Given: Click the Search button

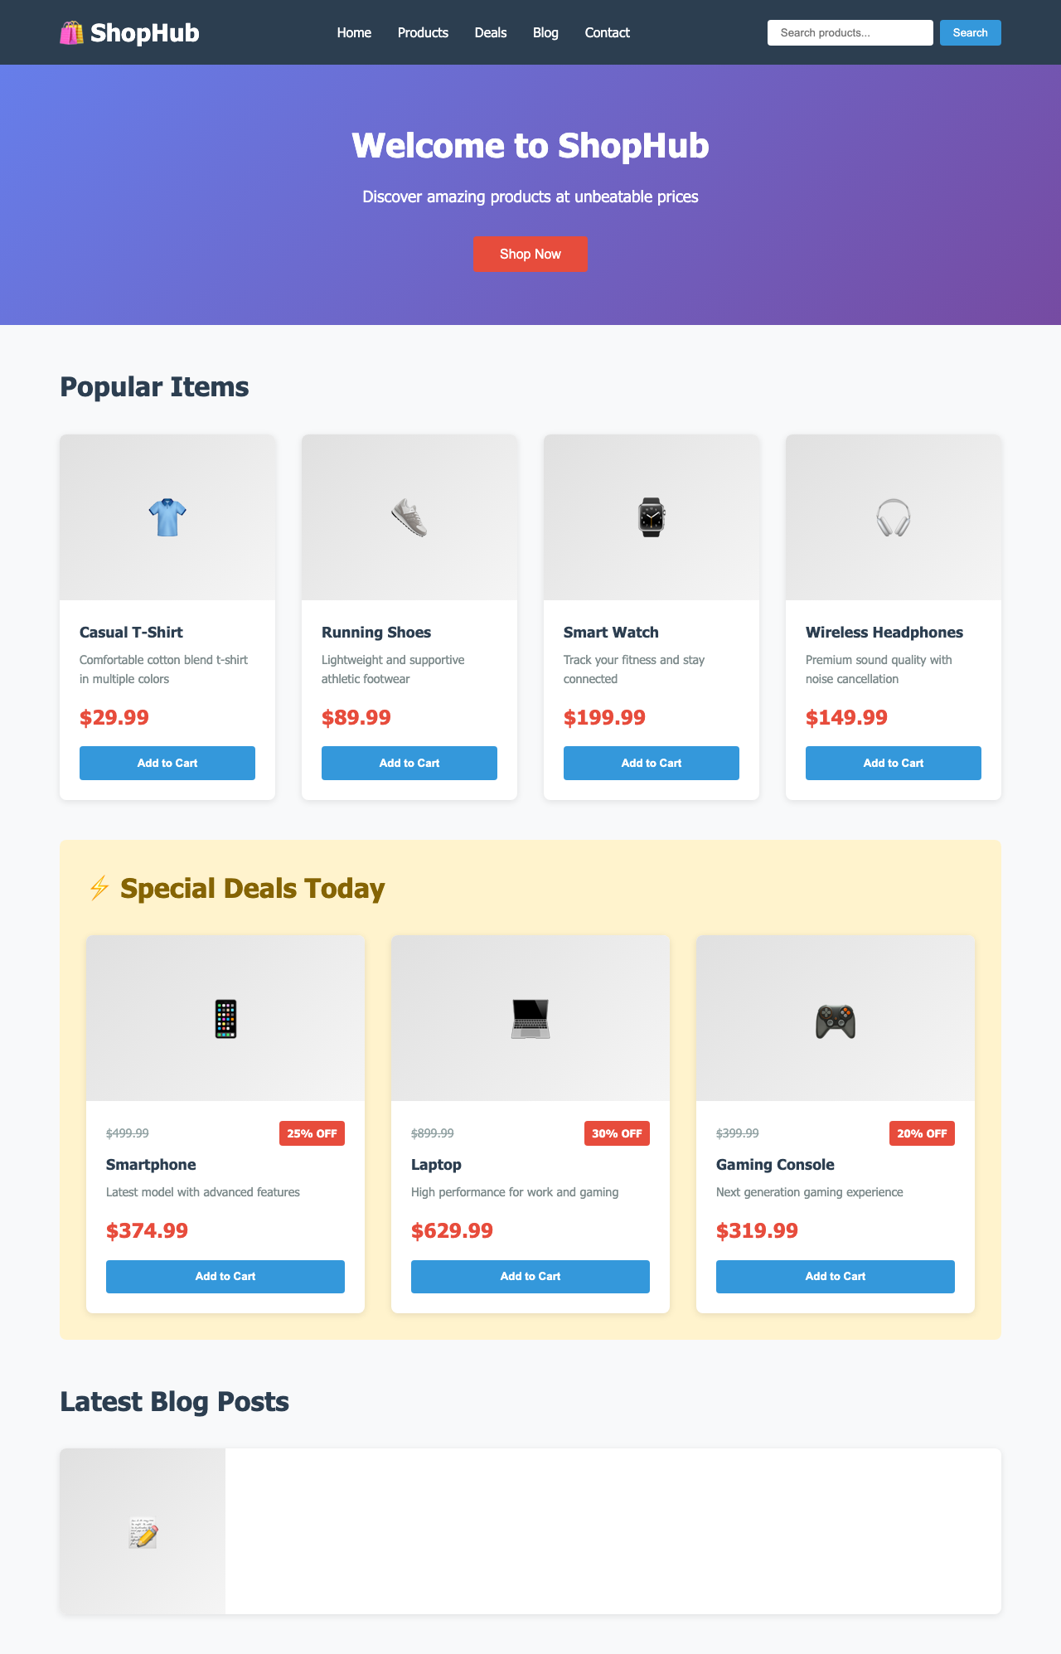Looking at the screenshot, I should coord(969,32).
